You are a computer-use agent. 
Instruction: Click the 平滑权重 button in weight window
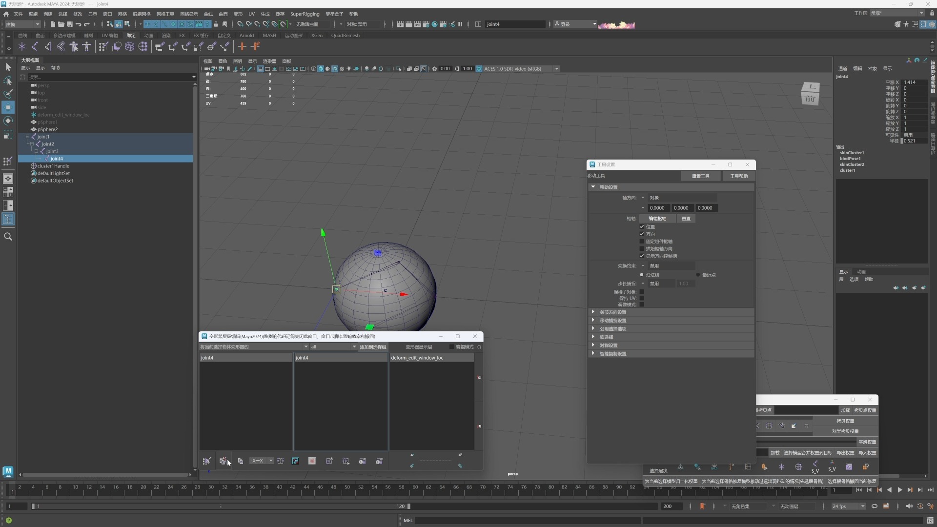[x=867, y=442]
